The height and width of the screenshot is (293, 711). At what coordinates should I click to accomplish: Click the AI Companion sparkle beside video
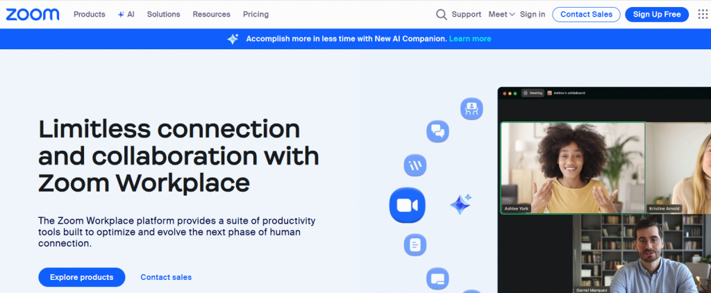click(461, 204)
